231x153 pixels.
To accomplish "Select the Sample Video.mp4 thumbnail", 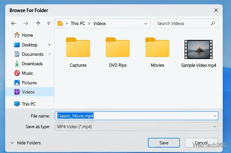I will click(198, 49).
